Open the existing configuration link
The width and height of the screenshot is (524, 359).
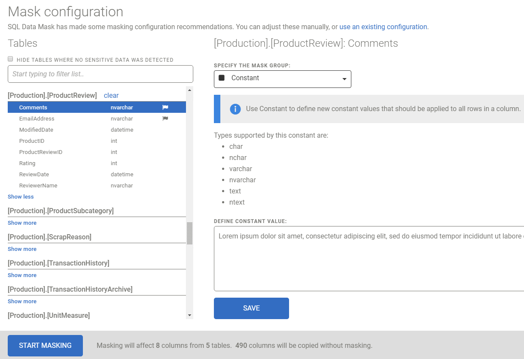click(x=383, y=27)
